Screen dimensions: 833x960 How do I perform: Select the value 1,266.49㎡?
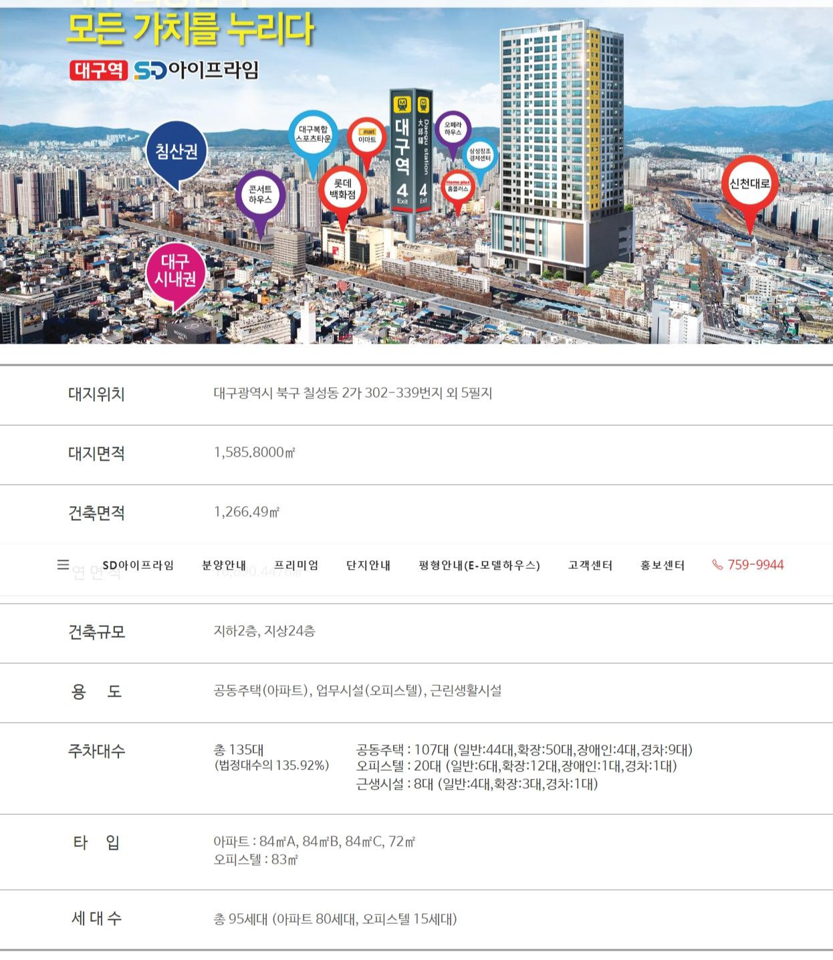click(247, 512)
